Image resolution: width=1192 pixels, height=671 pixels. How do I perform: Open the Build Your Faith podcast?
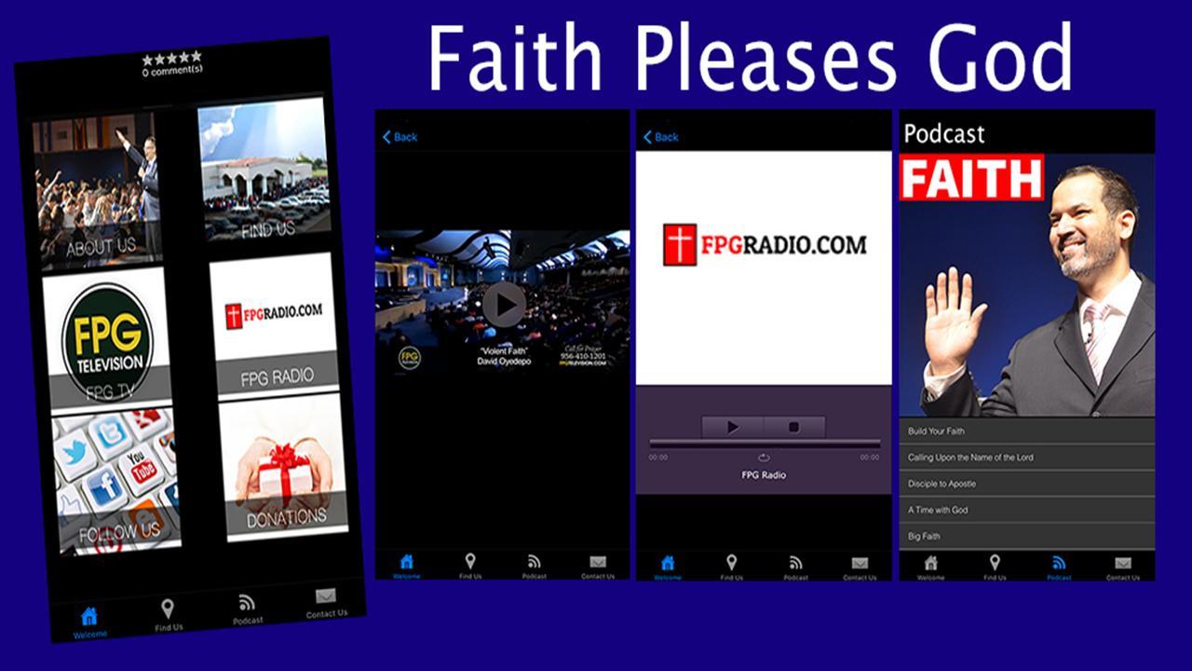point(1026,431)
